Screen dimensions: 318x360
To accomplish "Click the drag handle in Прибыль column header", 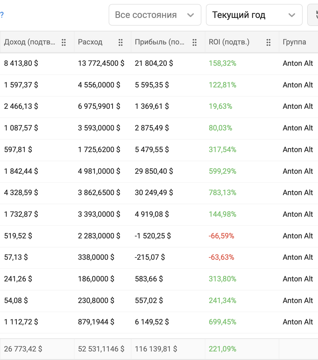I will tap(195, 42).
